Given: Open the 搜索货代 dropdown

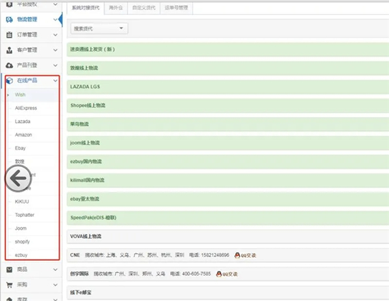Looking at the screenshot, I should point(99,28).
